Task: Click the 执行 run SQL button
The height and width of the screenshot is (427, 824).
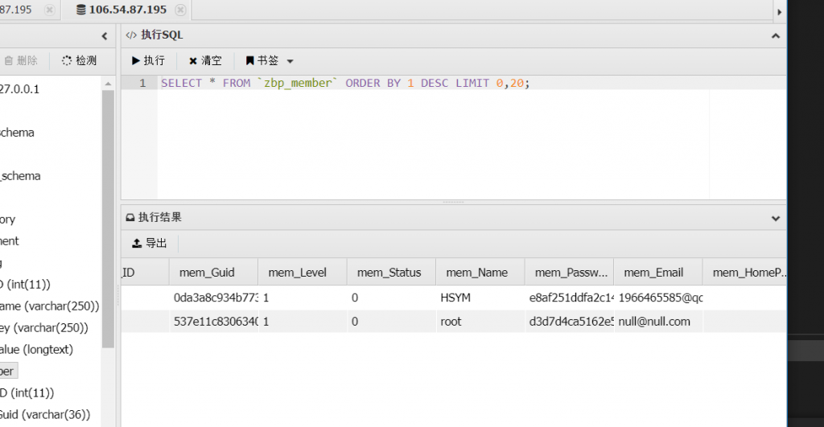Action: click(147, 60)
